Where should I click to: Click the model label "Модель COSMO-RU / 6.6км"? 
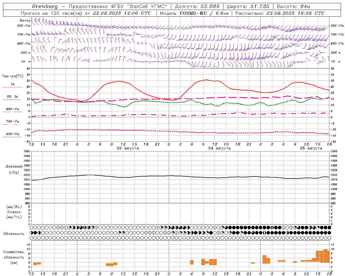194,13
